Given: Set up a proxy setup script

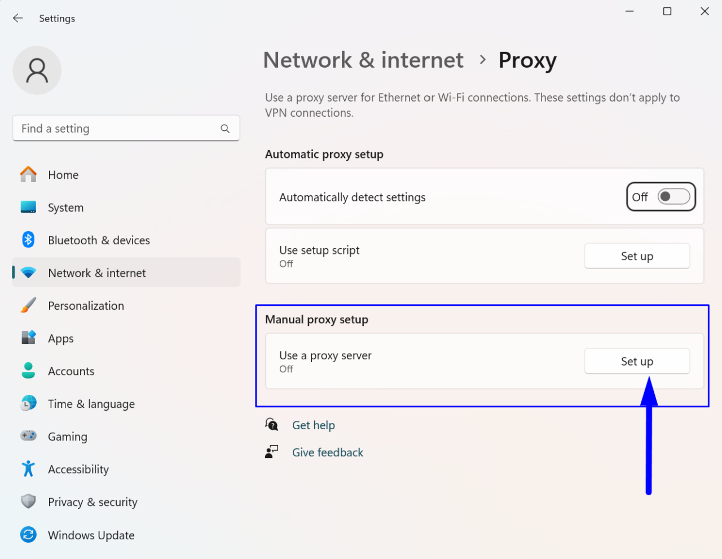Looking at the screenshot, I should point(637,256).
